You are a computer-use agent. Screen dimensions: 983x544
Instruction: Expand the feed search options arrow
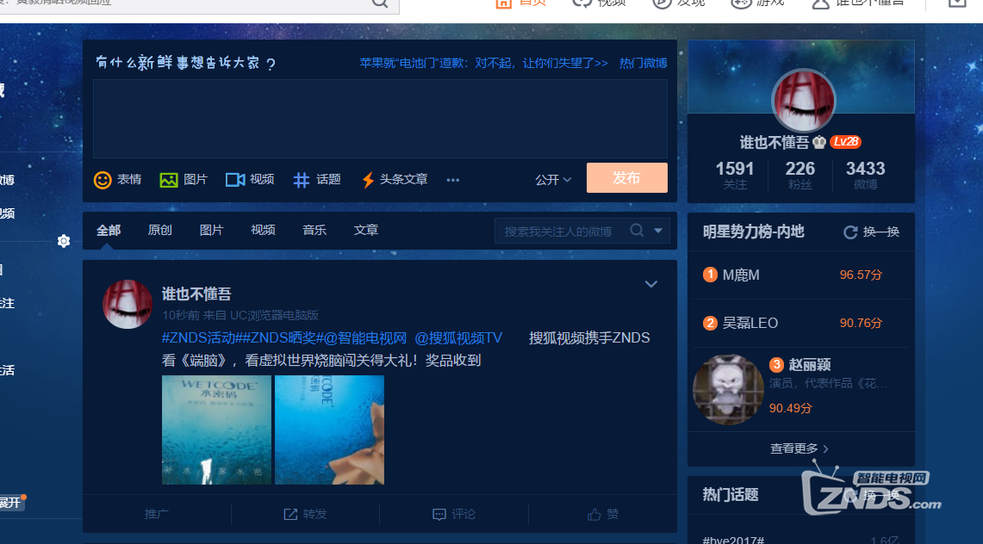[658, 231]
